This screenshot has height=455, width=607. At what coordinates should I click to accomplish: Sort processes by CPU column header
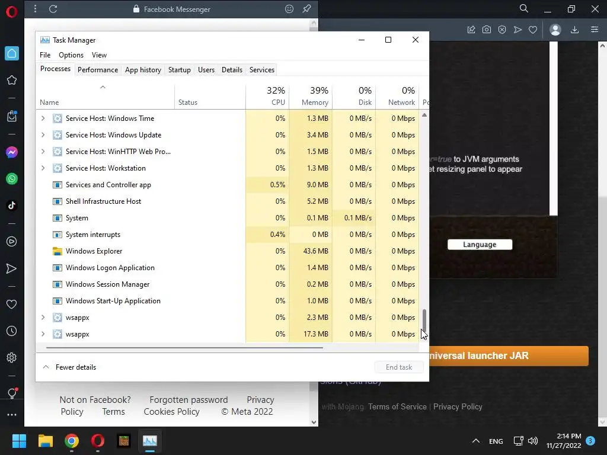[267, 96]
